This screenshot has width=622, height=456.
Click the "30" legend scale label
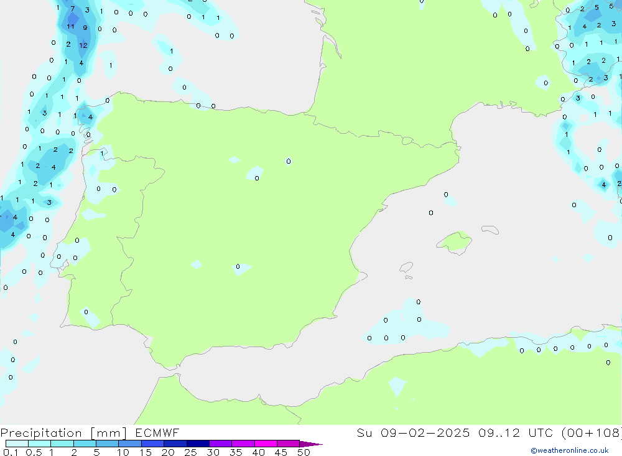point(213,452)
